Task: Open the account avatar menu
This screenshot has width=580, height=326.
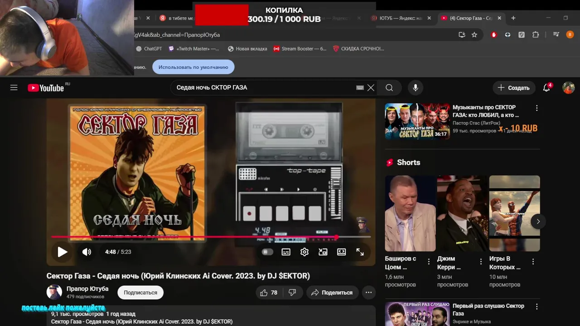Action: tap(569, 88)
